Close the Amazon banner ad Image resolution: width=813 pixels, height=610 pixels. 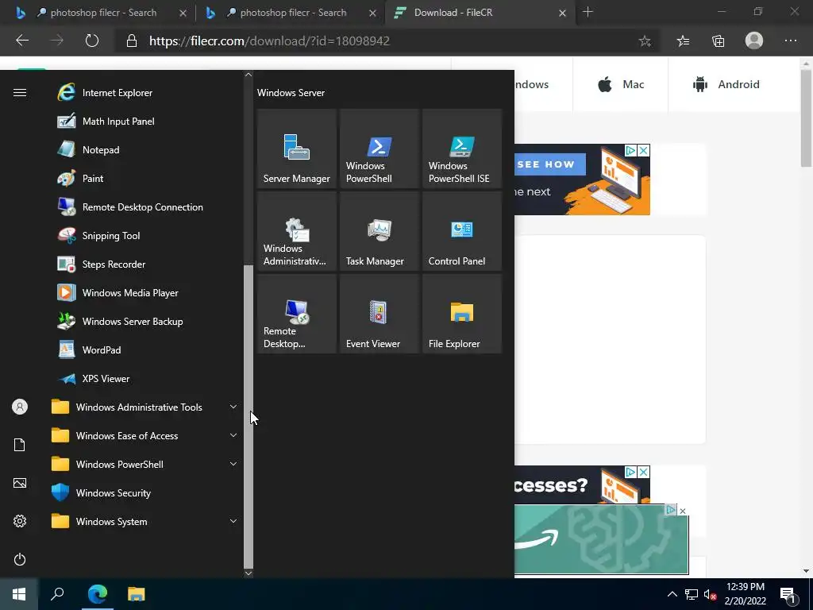click(x=683, y=511)
